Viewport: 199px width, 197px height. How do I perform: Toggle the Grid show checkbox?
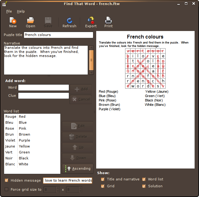point(102,186)
